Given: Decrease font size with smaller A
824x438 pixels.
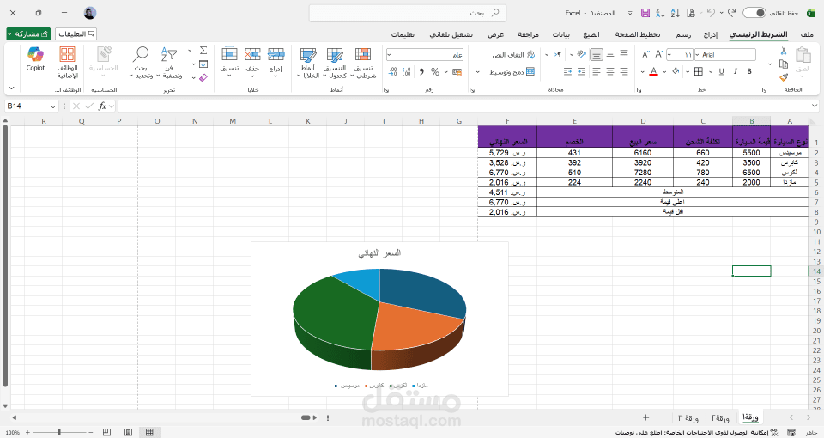Looking at the screenshot, I should click(645, 54).
